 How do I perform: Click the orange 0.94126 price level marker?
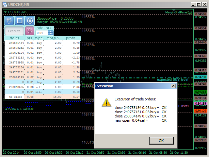click(200, 111)
